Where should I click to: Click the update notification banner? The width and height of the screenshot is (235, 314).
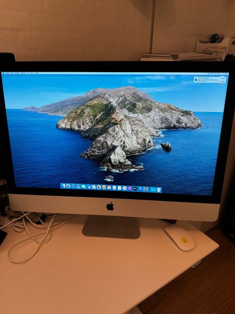click(x=210, y=79)
